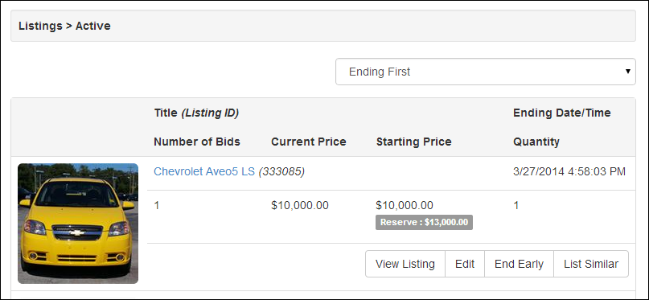Click the Starting Price column header
Screen dimensions: 649x300
click(414, 142)
